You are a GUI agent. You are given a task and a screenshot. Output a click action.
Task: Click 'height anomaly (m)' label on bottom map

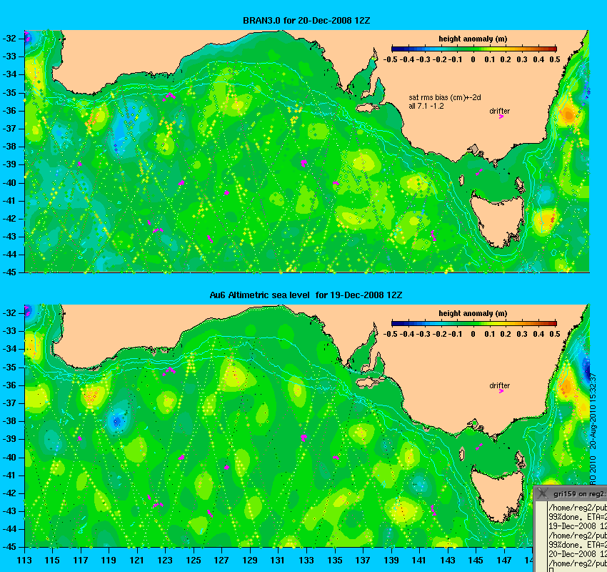coord(473,313)
